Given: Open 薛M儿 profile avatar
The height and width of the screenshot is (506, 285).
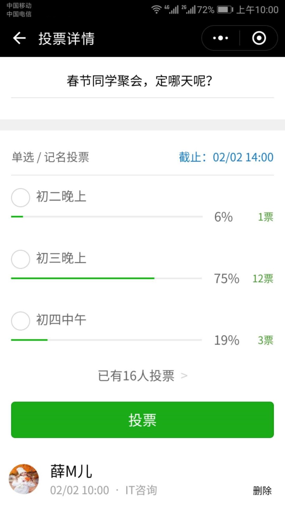Looking at the screenshot, I should coord(24,479).
